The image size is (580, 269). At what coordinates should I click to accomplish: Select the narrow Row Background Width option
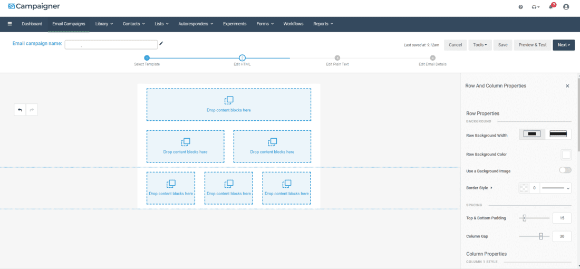pos(532,134)
